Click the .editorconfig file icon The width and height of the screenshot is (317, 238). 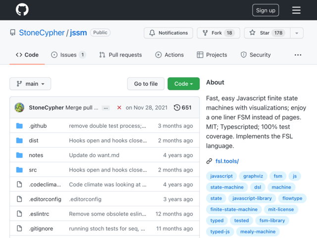tap(19, 199)
